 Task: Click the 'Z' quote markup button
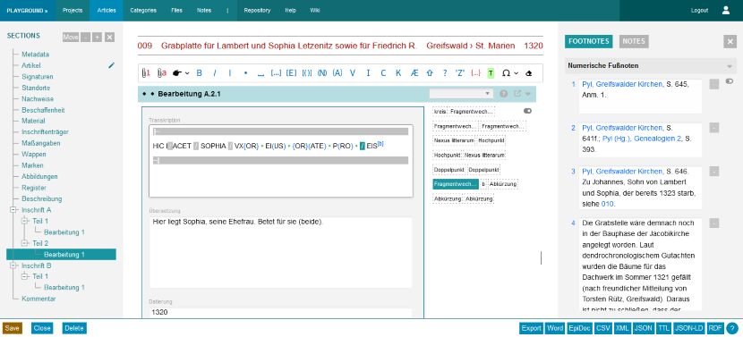[459, 73]
